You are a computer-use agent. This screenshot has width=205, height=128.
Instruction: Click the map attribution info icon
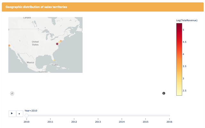[x=164, y=93]
